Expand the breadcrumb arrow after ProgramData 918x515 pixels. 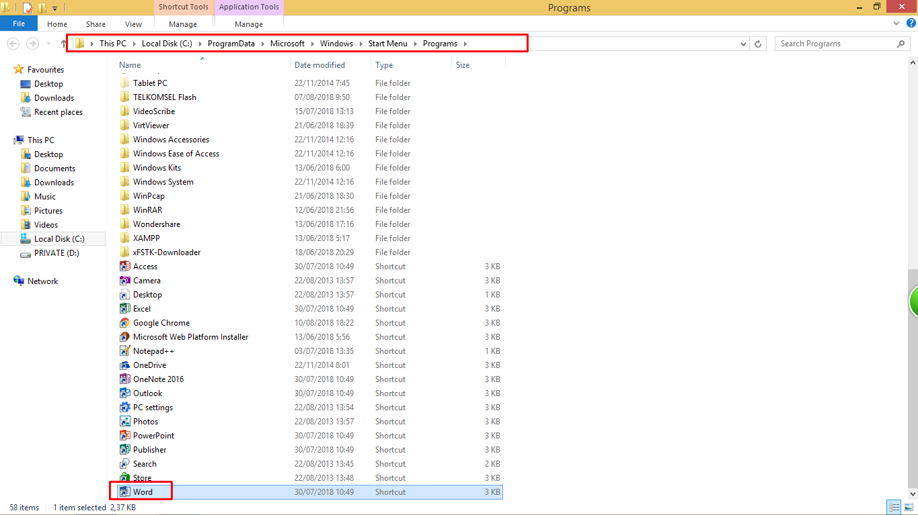(264, 44)
